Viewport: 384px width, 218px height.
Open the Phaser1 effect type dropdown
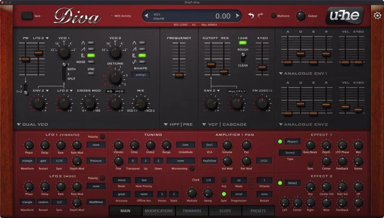pyautogui.click(x=292, y=141)
